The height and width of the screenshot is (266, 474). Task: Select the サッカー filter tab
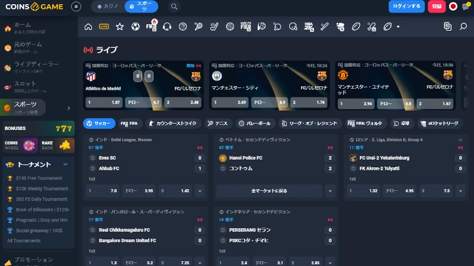tap(99, 124)
